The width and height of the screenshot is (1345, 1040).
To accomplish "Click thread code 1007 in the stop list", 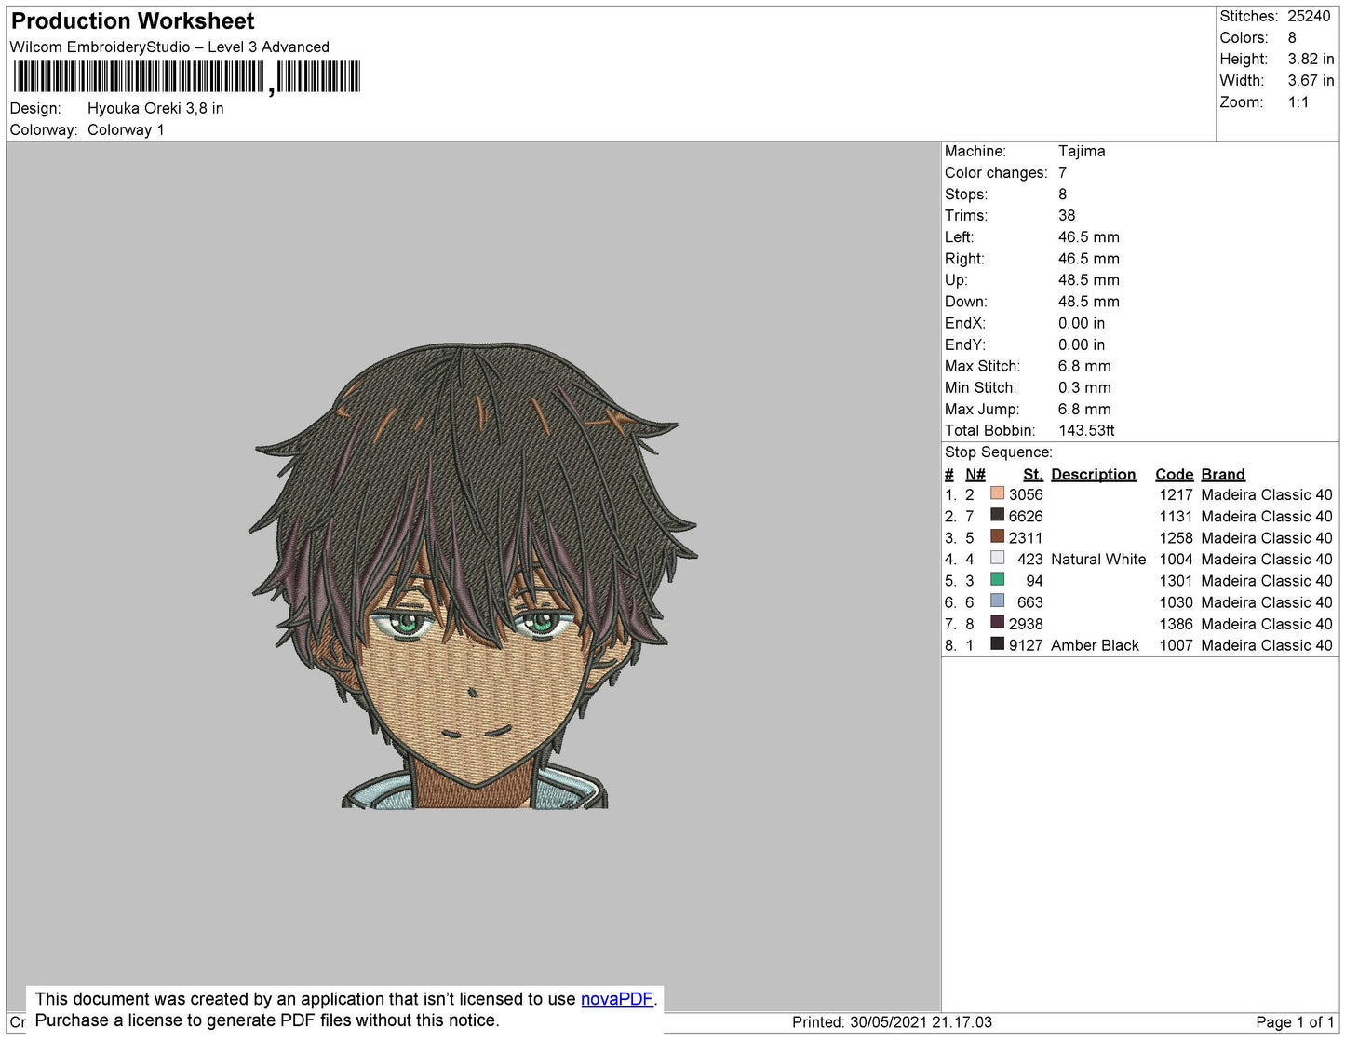I will [1176, 645].
